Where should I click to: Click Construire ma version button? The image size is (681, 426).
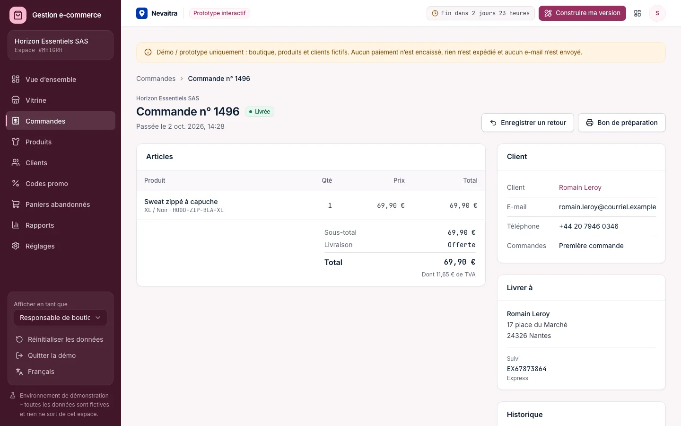pos(582,13)
